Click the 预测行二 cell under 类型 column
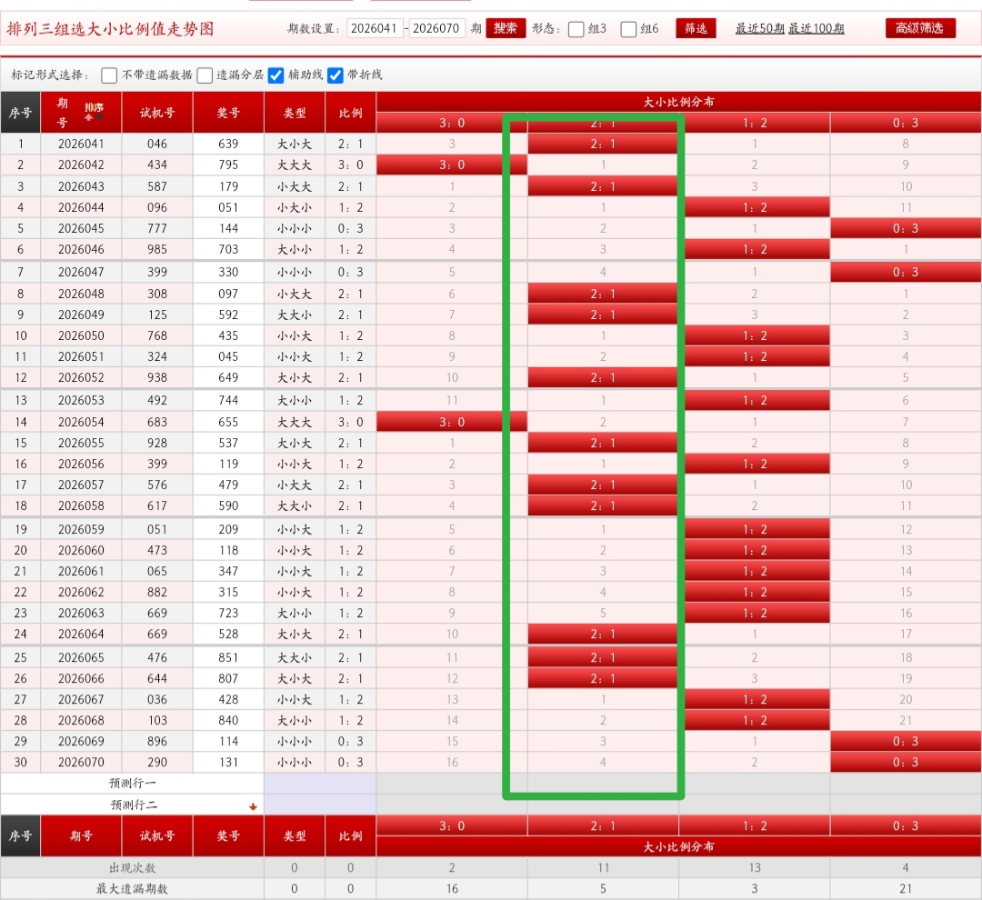The width and height of the screenshot is (982, 900). (295, 805)
